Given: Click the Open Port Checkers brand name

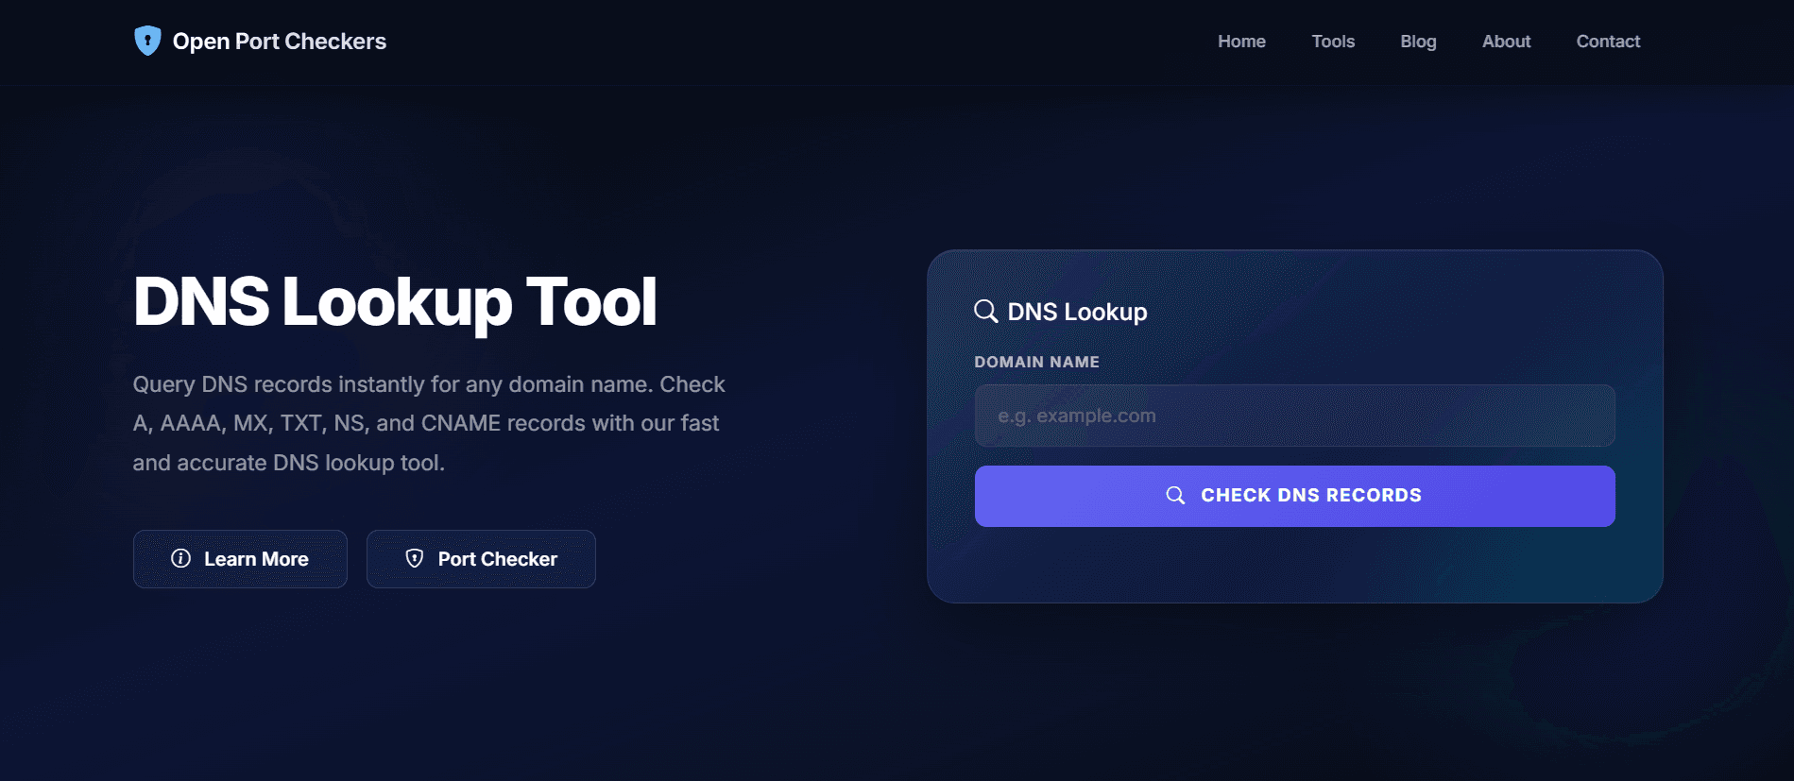Looking at the screenshot, I should (x=279, y=42).
